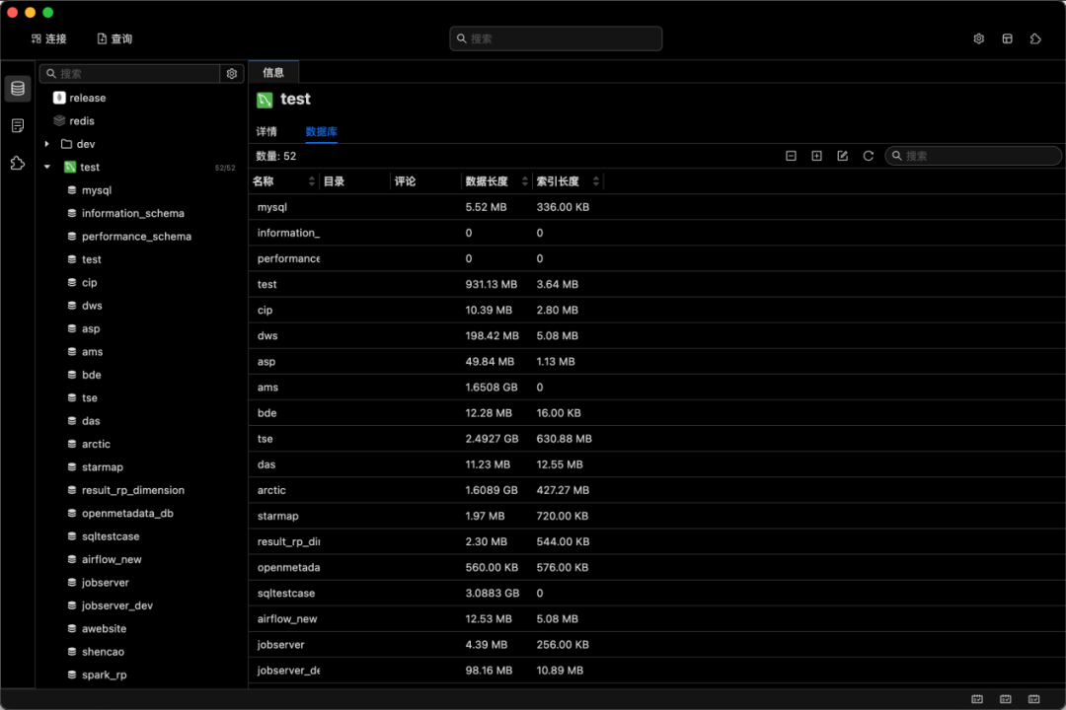Viewport: 1066px width, 710px height.
Task: Collapse the test connection tree node
Action: tap(47, 168)
